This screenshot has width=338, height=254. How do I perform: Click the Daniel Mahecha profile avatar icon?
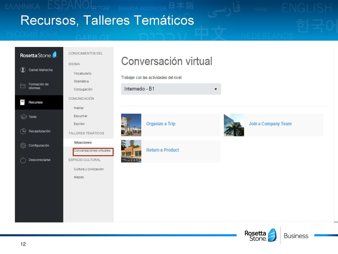[23, 70]
